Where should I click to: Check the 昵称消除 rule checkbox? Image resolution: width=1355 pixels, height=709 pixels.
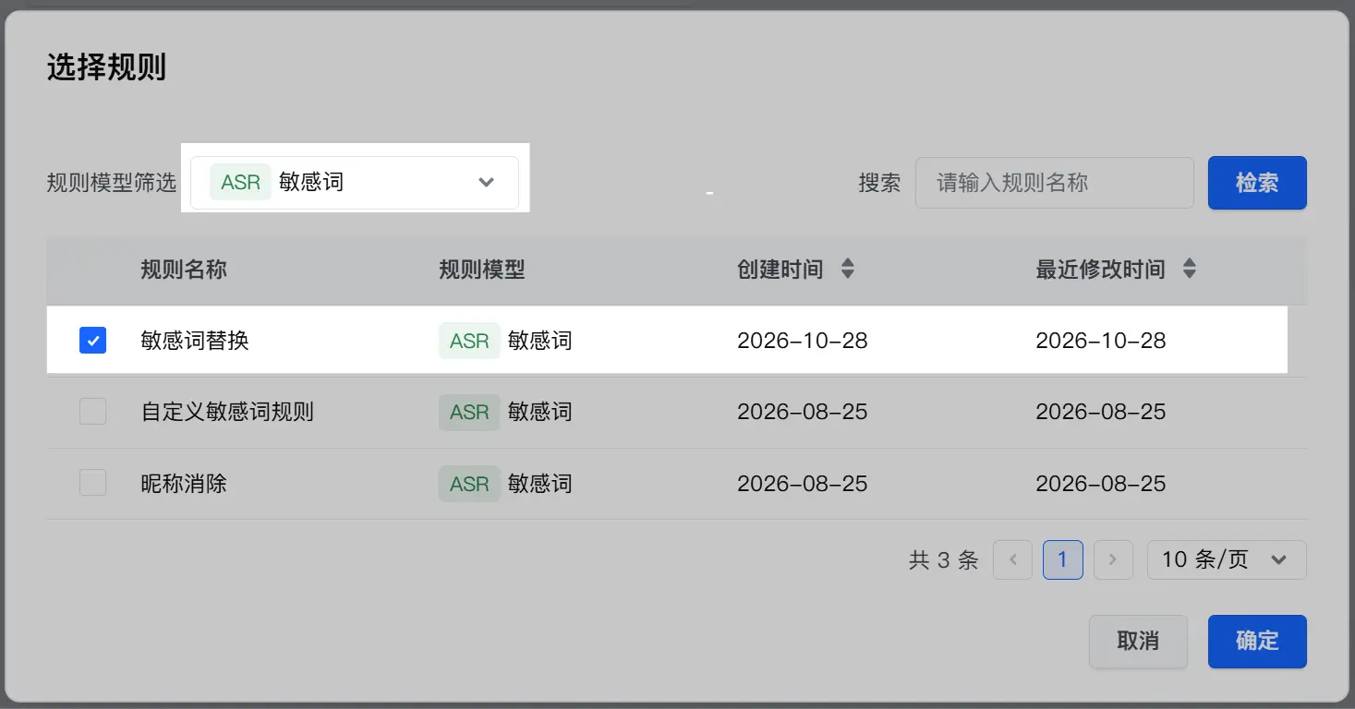point(92,483)
